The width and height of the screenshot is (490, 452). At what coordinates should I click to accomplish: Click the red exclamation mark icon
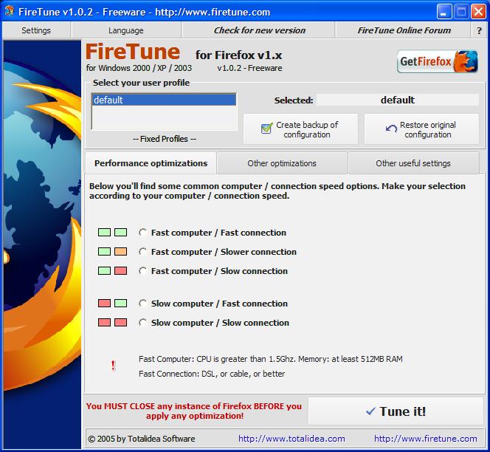point(113,366)
